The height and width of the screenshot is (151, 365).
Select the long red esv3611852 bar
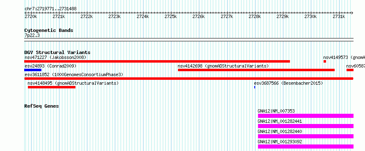(189, 79)
